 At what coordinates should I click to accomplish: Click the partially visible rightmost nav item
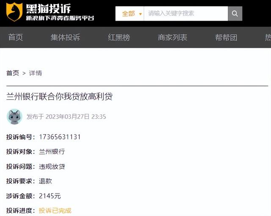(x=268, y=37)
